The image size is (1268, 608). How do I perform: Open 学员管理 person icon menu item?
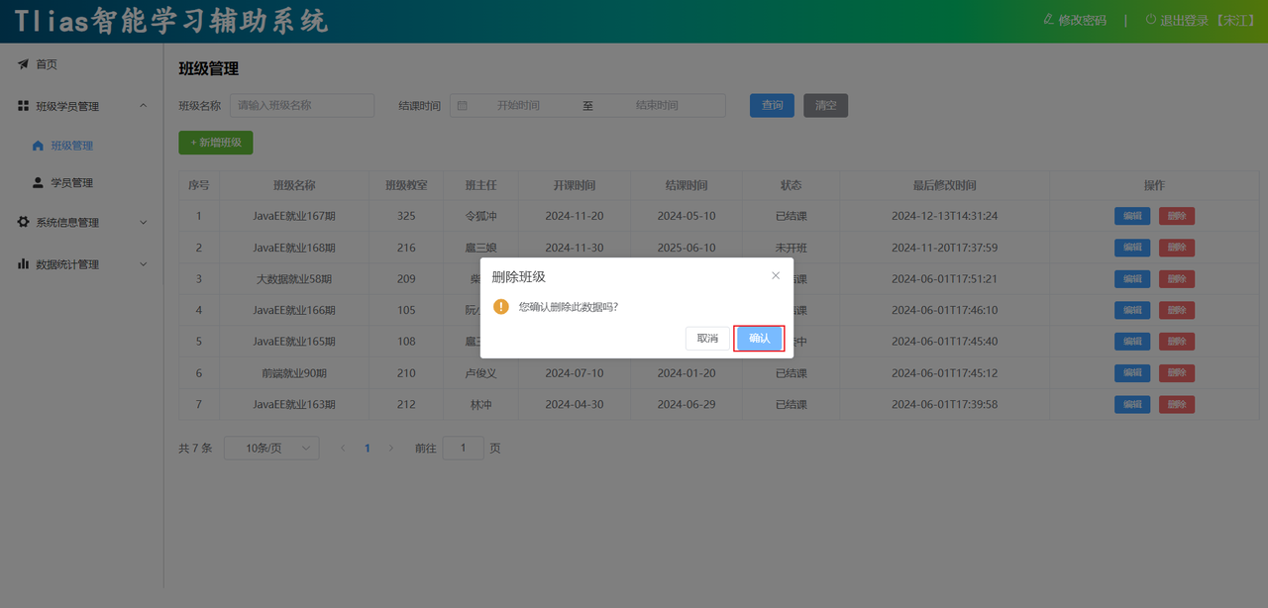click(39, 183)
